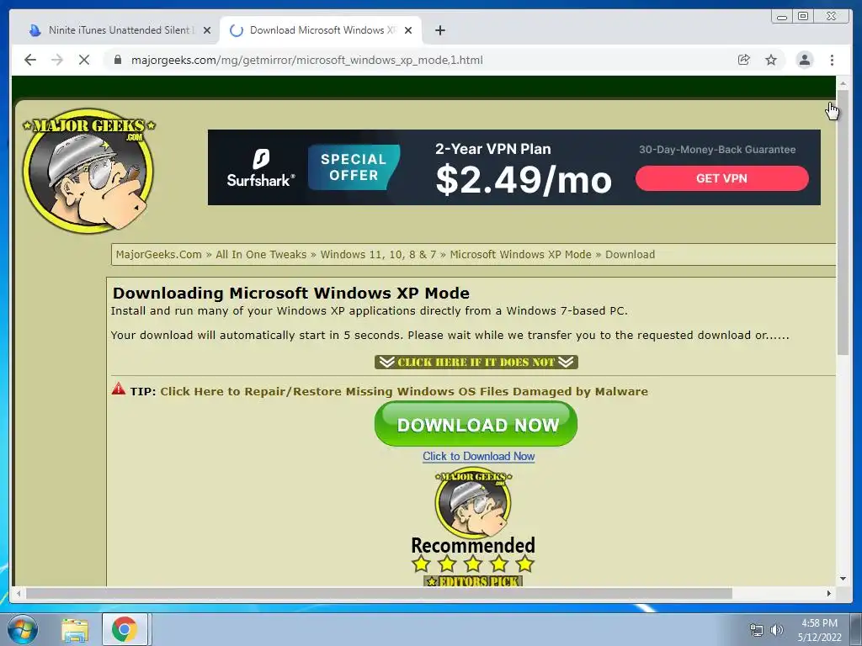Image resolution: width=862 pixels, height=646 pixels.
Task: Click the MajorGeeks logo at top left
Action: tap(88, 170)
